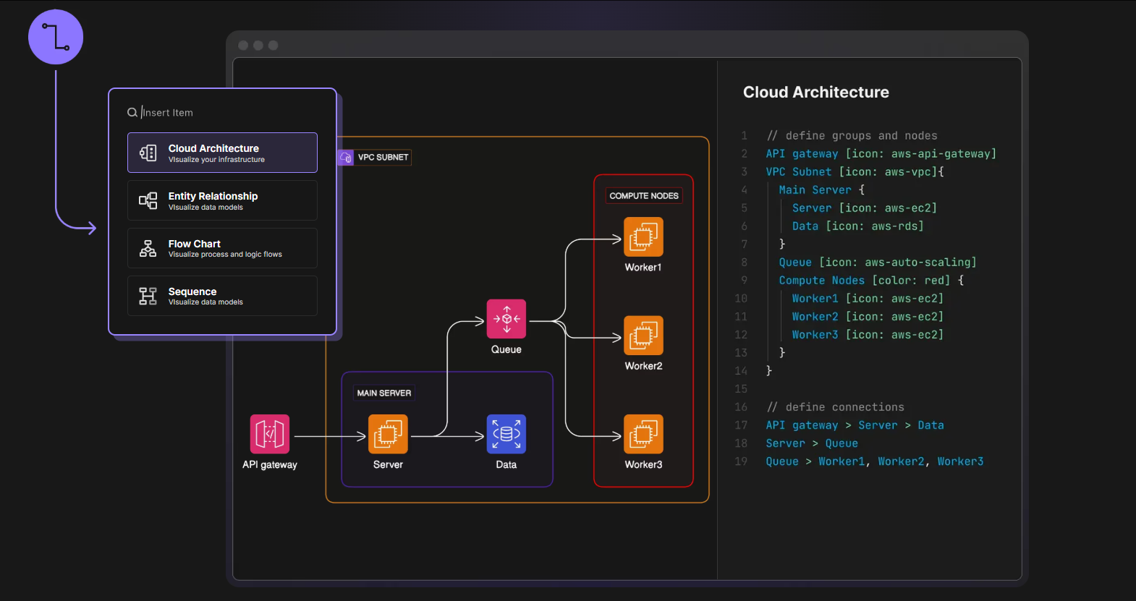The image size is (1136, 601).
Task: Type in the Insert Item search field
Action: (217, 113)
